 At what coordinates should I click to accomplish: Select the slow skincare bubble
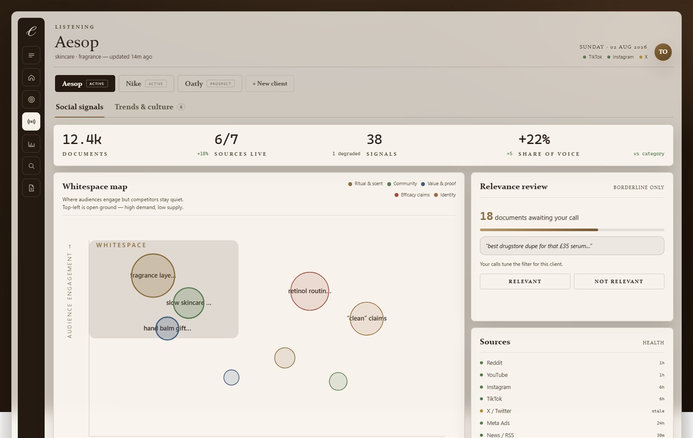tap(189, 303)
